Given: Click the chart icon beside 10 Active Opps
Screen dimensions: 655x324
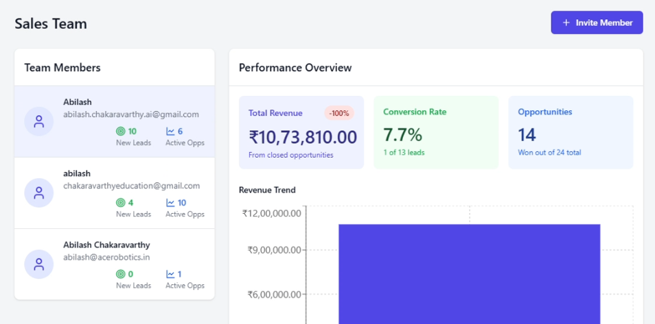Looking at the screenshot, I should pos(170,203).
